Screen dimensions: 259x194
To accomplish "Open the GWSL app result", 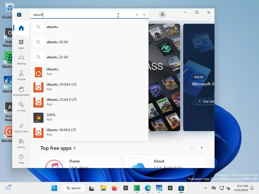I will click(90, 117).
